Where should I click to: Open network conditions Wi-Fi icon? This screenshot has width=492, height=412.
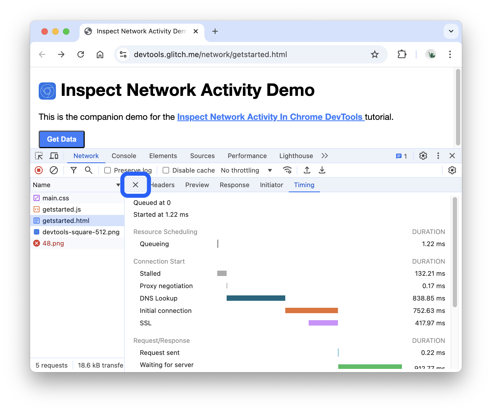(287, 170)
